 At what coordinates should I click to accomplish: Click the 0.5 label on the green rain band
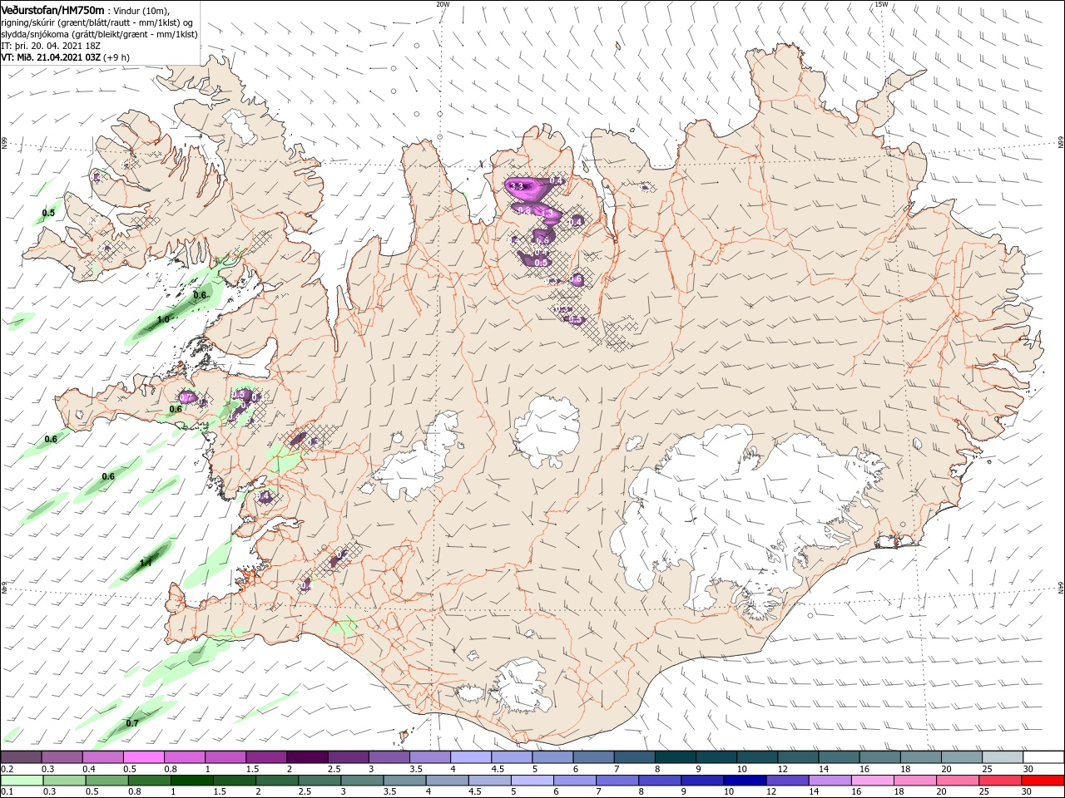[x=48, y=213]
